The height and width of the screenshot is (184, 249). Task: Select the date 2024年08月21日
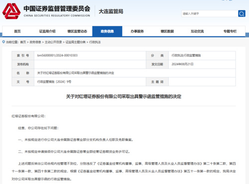point(182,64)
